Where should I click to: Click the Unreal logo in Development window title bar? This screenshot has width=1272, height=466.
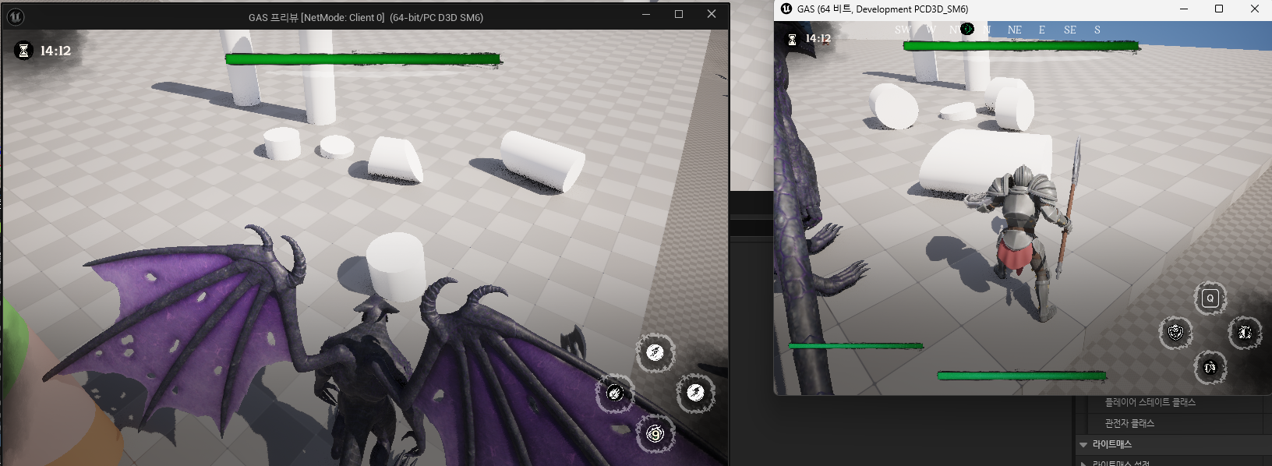(x=786, y=9)
